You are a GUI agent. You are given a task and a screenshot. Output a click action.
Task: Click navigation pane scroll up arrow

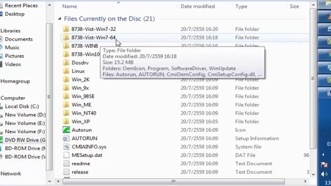49,5
